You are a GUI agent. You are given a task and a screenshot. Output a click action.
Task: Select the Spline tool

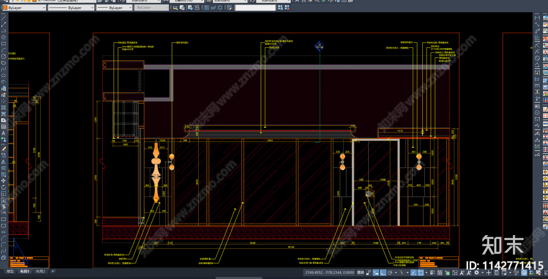pyautogui.click(x=3, y=69)
